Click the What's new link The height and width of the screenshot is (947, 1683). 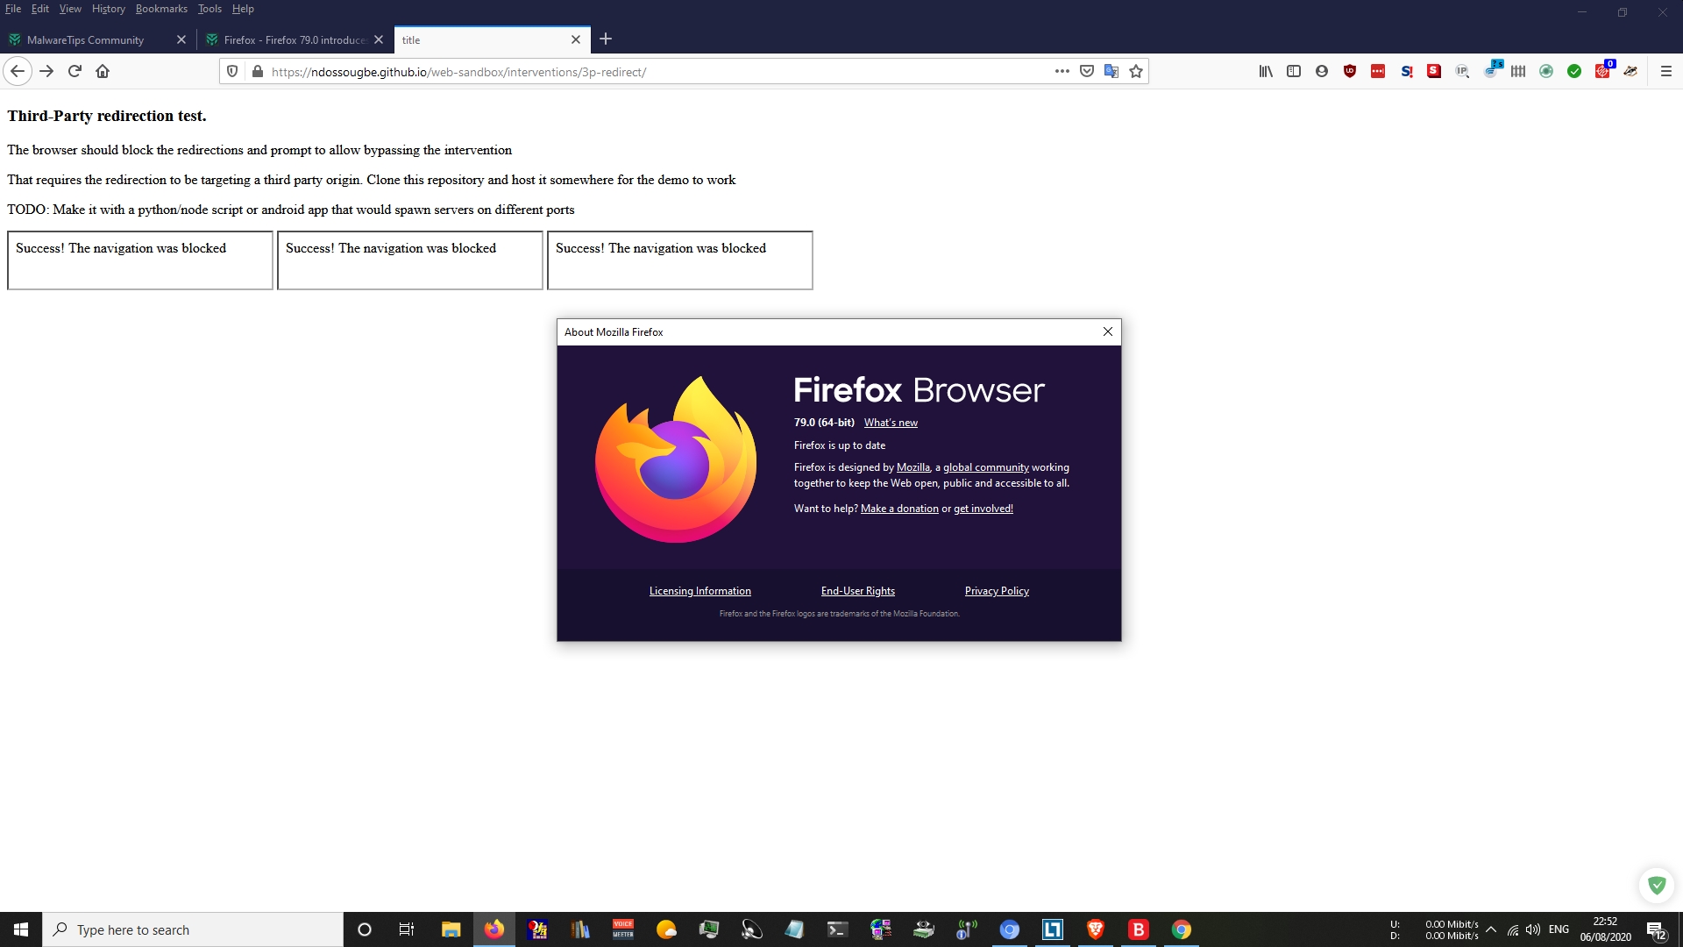(x=891, y=423)
